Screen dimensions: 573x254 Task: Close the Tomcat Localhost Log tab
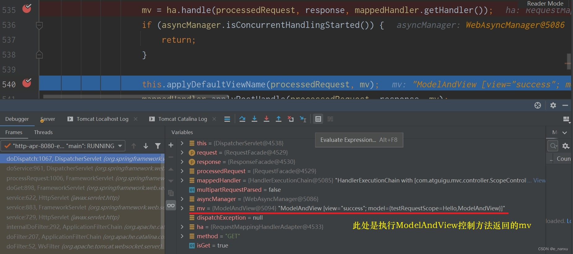point(136,119)
